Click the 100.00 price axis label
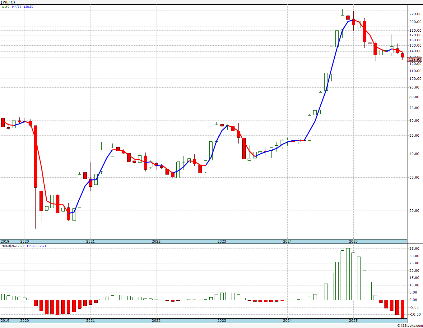Viewport: 423px width, 328px height. [x=416, y=79]
